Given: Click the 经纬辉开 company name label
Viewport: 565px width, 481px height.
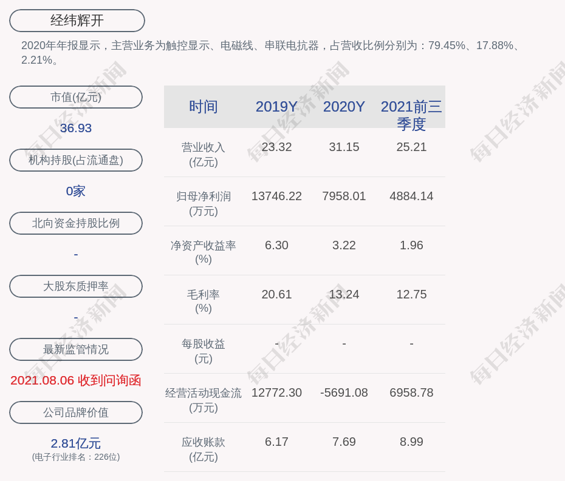Looking at the screenshot, I should pyautogui.click(x=77, y=21).
